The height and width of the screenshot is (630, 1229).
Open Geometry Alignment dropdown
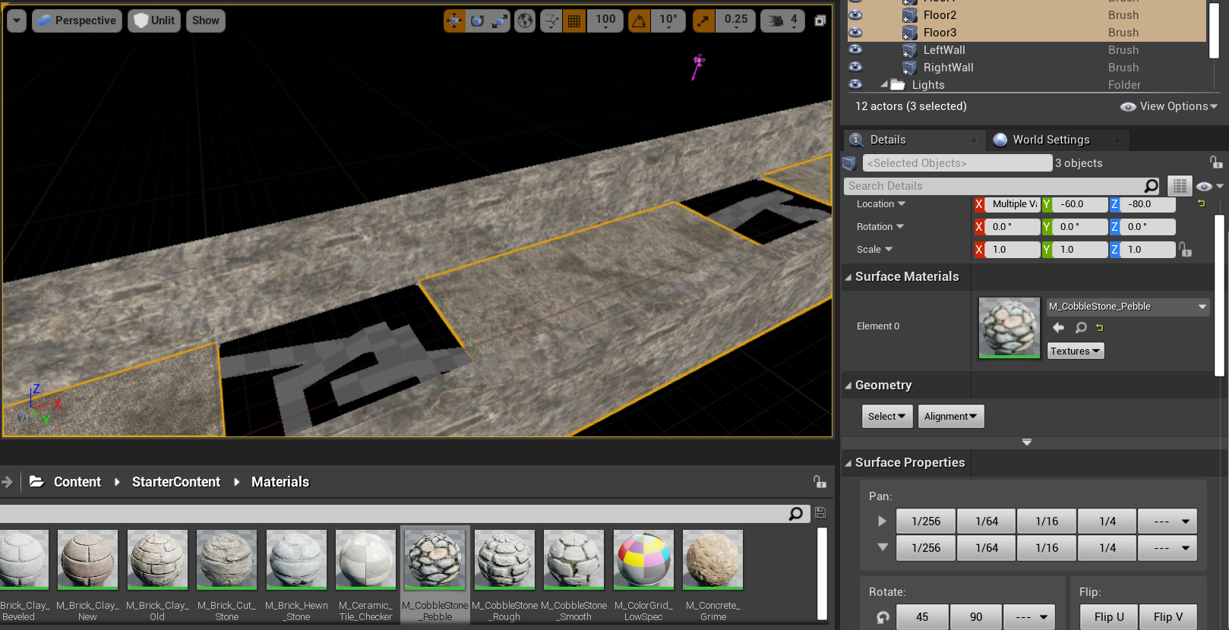coord(951,416)
